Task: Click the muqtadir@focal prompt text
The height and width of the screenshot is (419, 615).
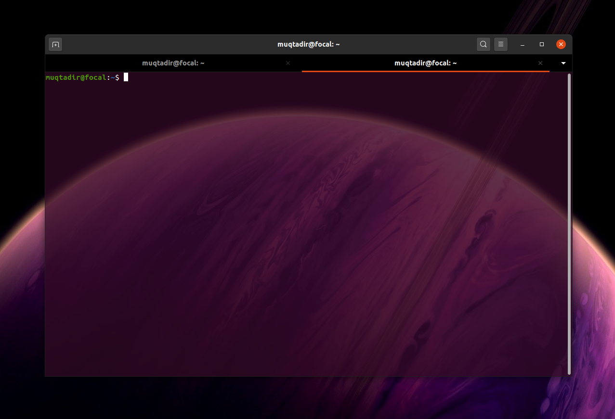Action: (x=76, y=77)
